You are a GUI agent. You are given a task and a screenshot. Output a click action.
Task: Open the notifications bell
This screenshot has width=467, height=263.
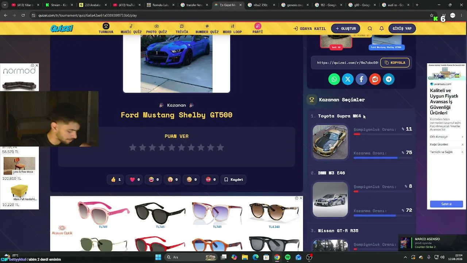(382, 28)
